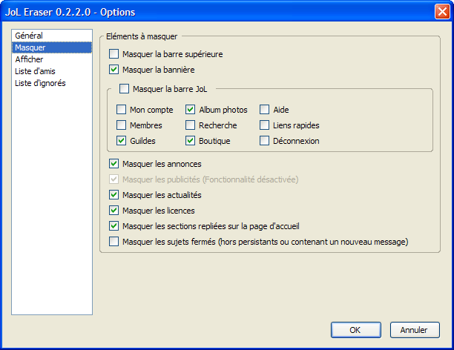
Task: Toggle Masquer les sections repliées checkbox
Action: [113, 226]
